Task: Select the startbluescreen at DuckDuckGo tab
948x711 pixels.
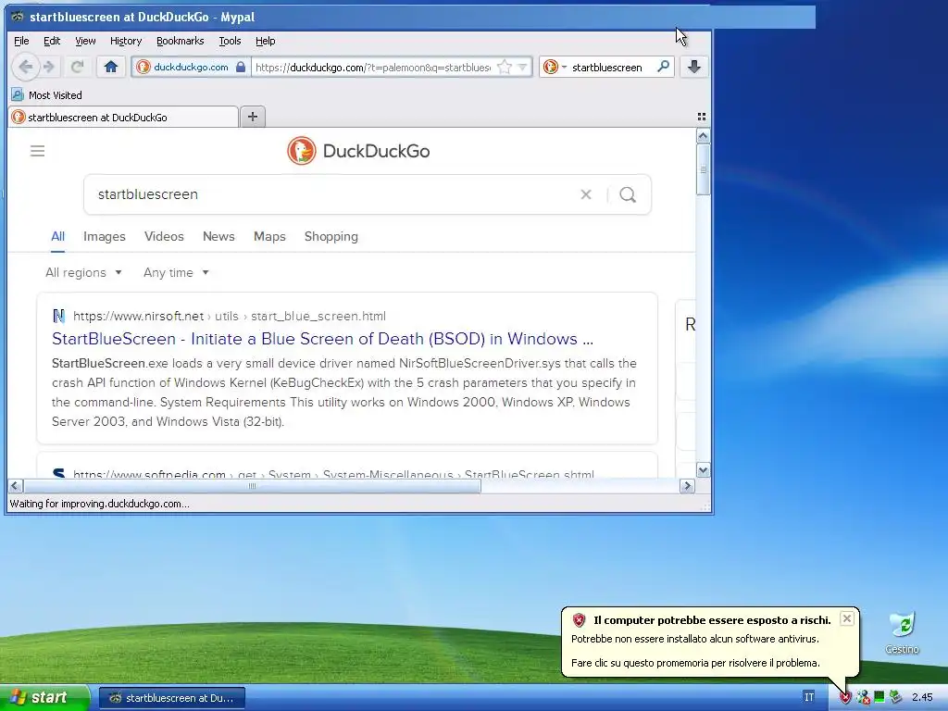Action: point(123,118)
